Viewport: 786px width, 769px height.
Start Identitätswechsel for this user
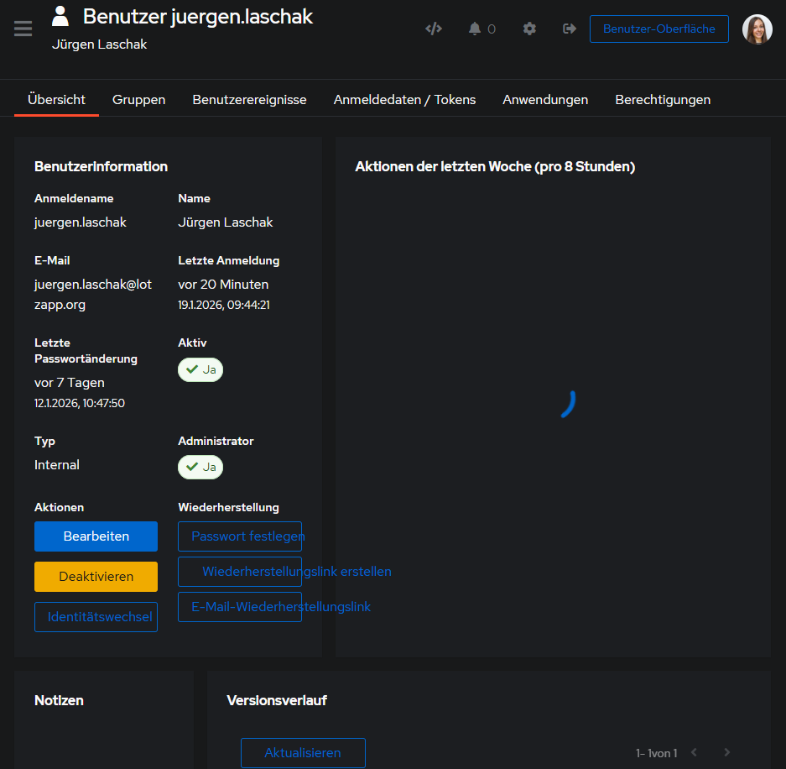point(96,617)
